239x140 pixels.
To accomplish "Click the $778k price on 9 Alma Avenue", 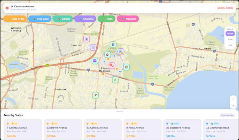I will click(x=131, y=136).
